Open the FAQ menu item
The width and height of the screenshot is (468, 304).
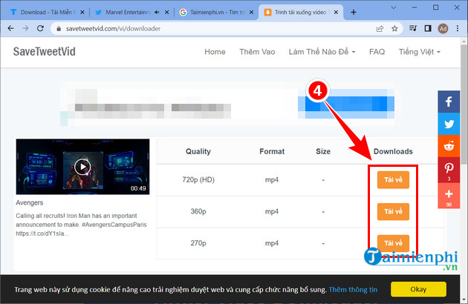(x=377, y=52)
